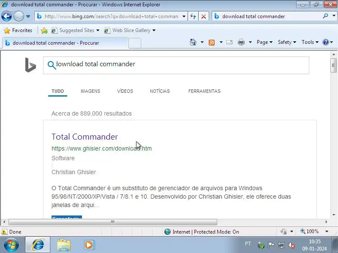Click the ghisler.com download URL link
This screenshot has width=338, height=253.
coord(101,148)
